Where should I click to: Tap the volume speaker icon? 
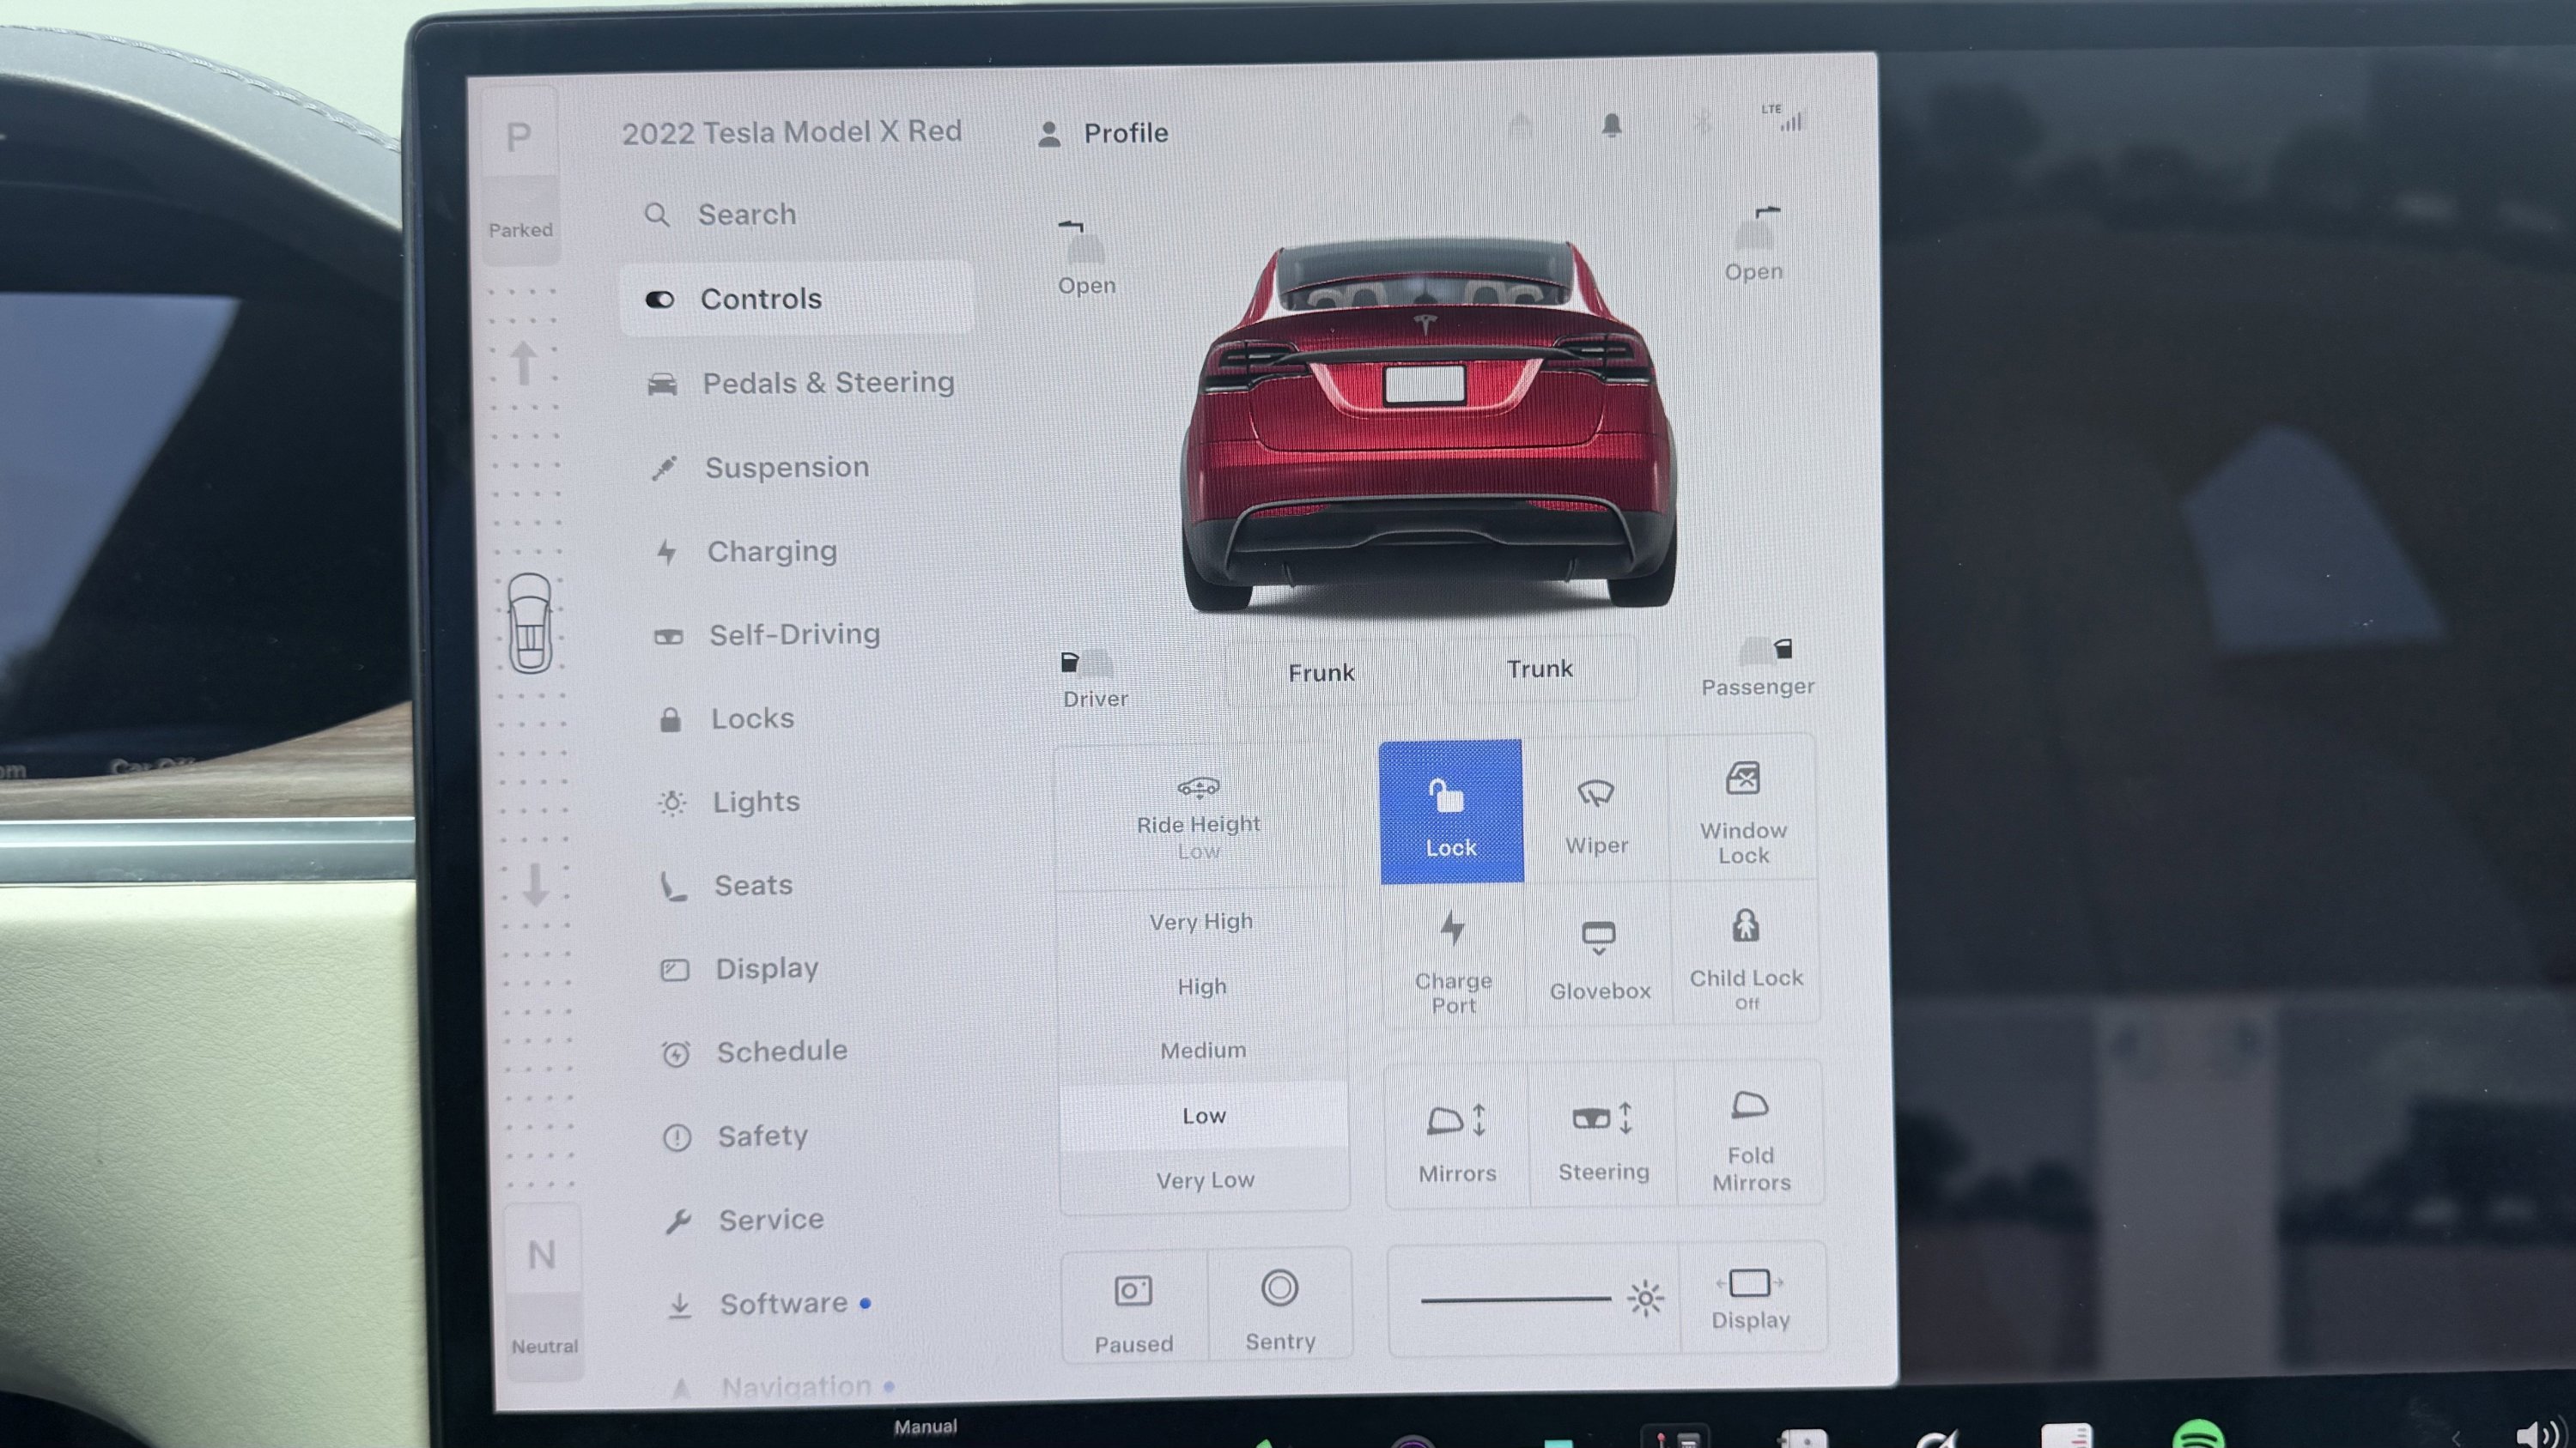tap(2538, 1436)
